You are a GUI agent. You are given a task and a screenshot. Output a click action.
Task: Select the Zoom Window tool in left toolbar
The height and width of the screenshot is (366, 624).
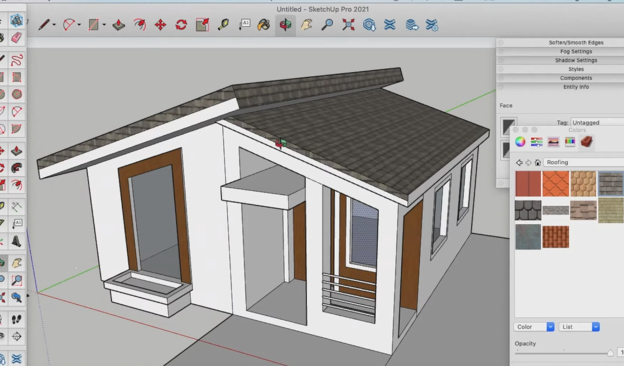16,280
